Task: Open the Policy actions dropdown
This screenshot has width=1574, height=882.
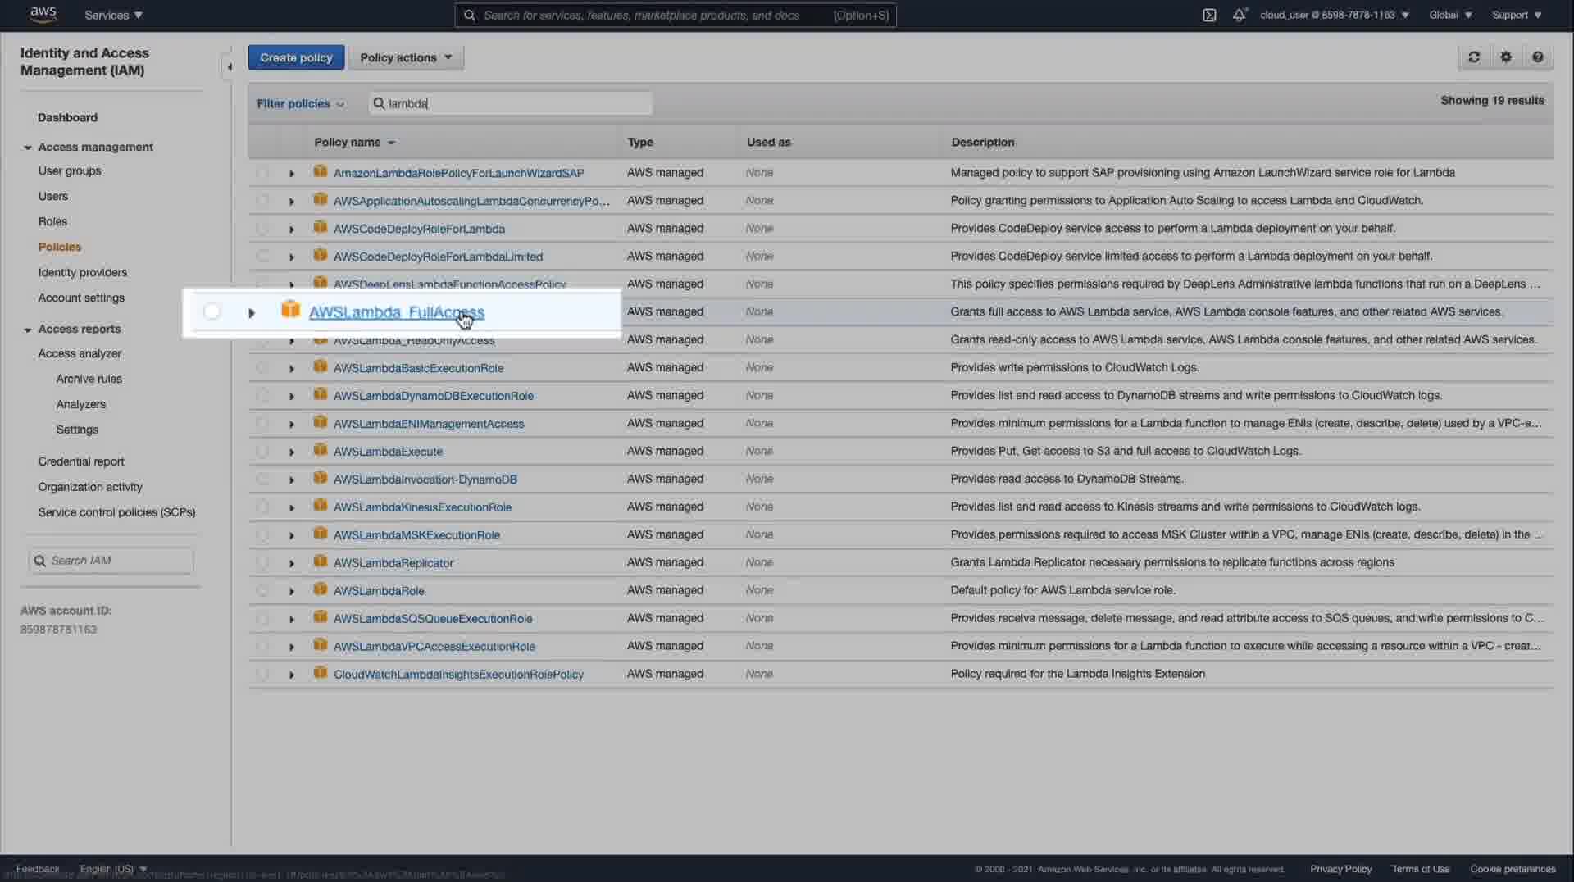Action: pyautogui.click(x=406, y=57)
